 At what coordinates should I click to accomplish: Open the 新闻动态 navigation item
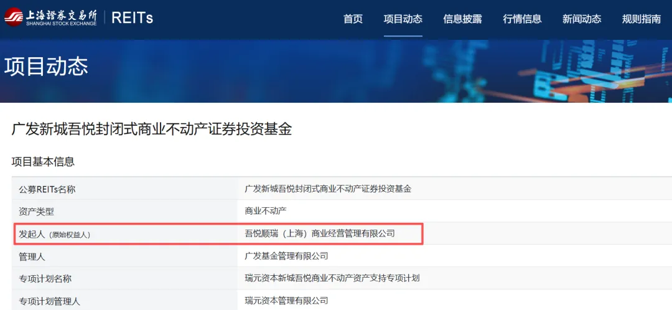[x=582, y=19]
